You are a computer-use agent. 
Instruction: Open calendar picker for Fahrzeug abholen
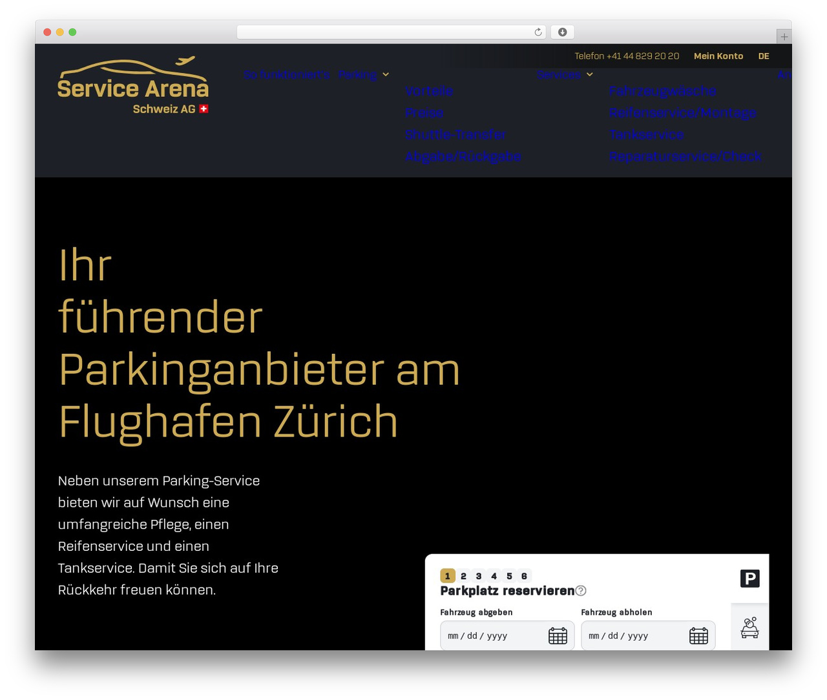point(698,636)
